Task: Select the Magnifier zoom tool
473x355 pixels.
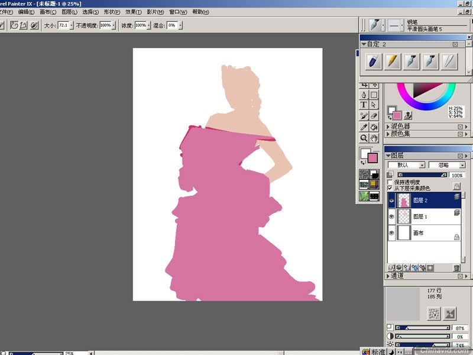Action: [364, 138]
